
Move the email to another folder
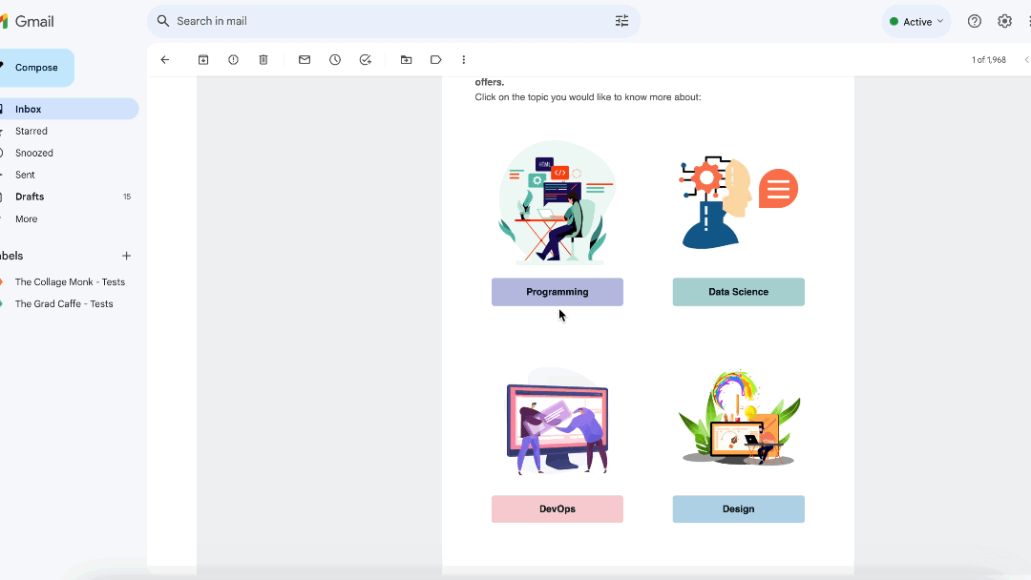(x=406, y=59)
